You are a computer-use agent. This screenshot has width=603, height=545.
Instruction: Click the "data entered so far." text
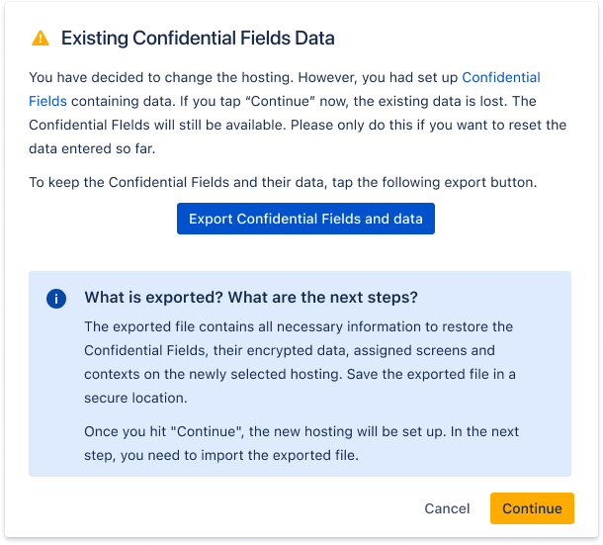pyautogui.click(x=92, y=148)
